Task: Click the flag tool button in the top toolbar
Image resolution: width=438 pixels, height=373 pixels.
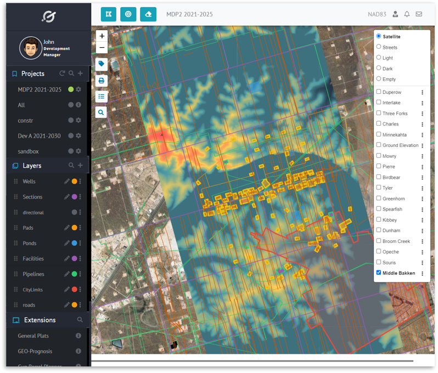Action: 108,14
